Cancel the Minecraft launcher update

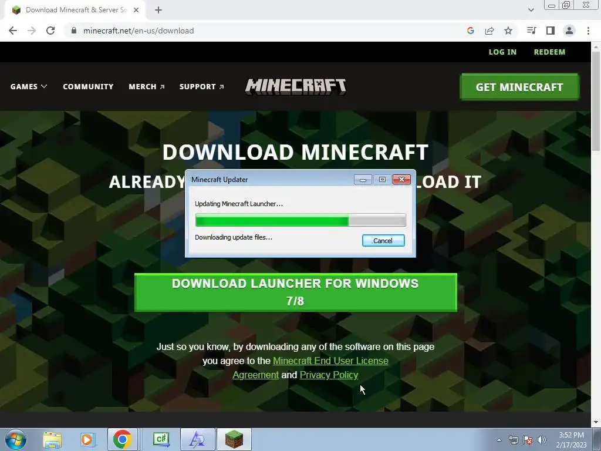click(x=383, y=240)
